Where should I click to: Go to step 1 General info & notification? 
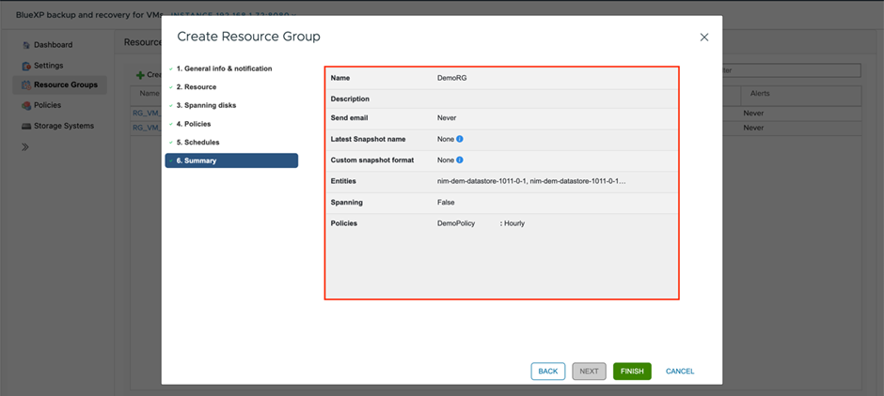tap(224, 69)
